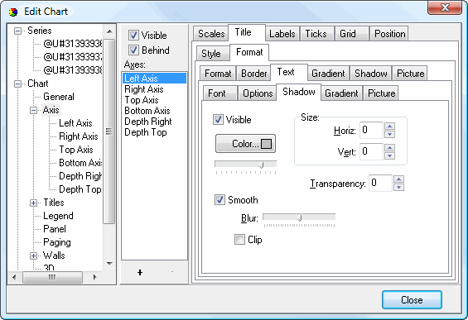Expand the Titles tree node

[33, 203]
